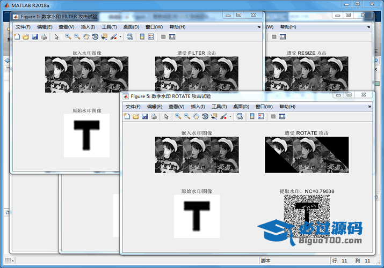Click dock arrow at Figure 5 menu bar end
The width and height of the screenshot is (384, 268).
tap(369, 107)
